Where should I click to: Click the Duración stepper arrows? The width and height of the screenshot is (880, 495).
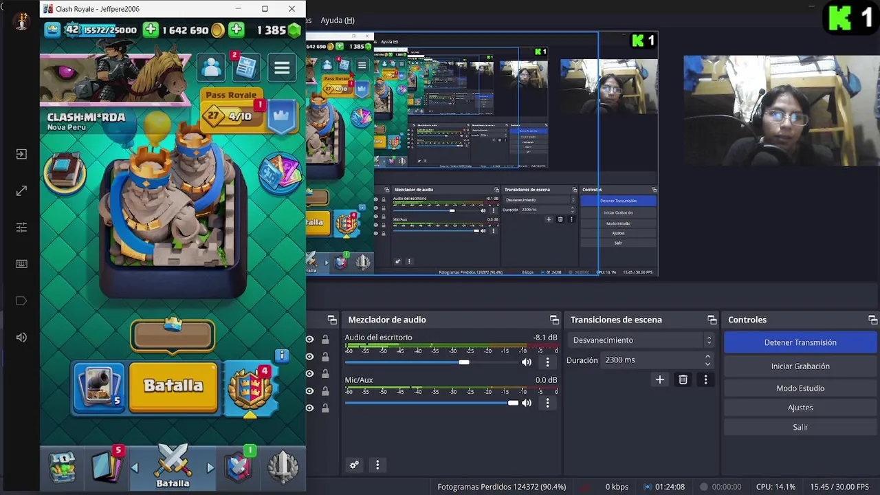tap(707, 360)
